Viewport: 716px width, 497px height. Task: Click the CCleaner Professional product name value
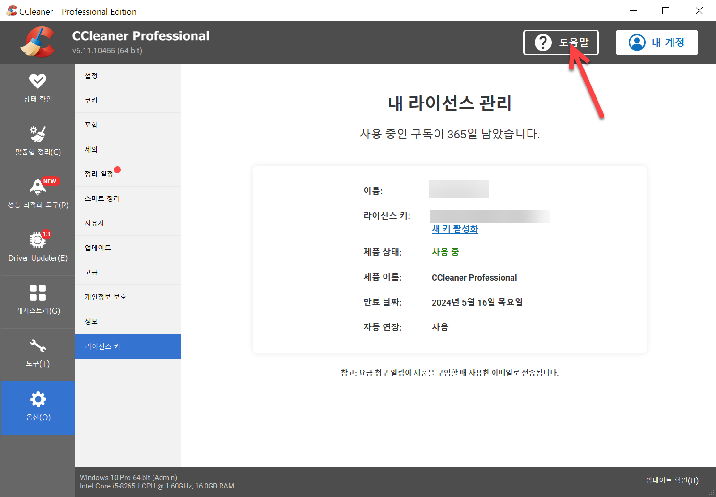pos(474,278)
